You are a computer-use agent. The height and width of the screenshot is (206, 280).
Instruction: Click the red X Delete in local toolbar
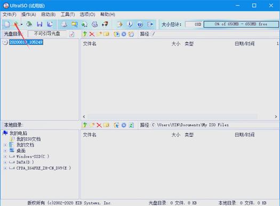click(x=99, y=125)
